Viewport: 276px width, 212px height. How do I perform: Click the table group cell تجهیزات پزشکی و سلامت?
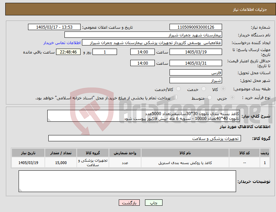coord(93,163)
